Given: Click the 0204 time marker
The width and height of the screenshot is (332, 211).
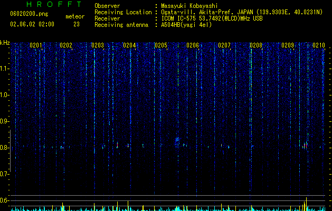Looking at the screenshot, I should [129, 45].
